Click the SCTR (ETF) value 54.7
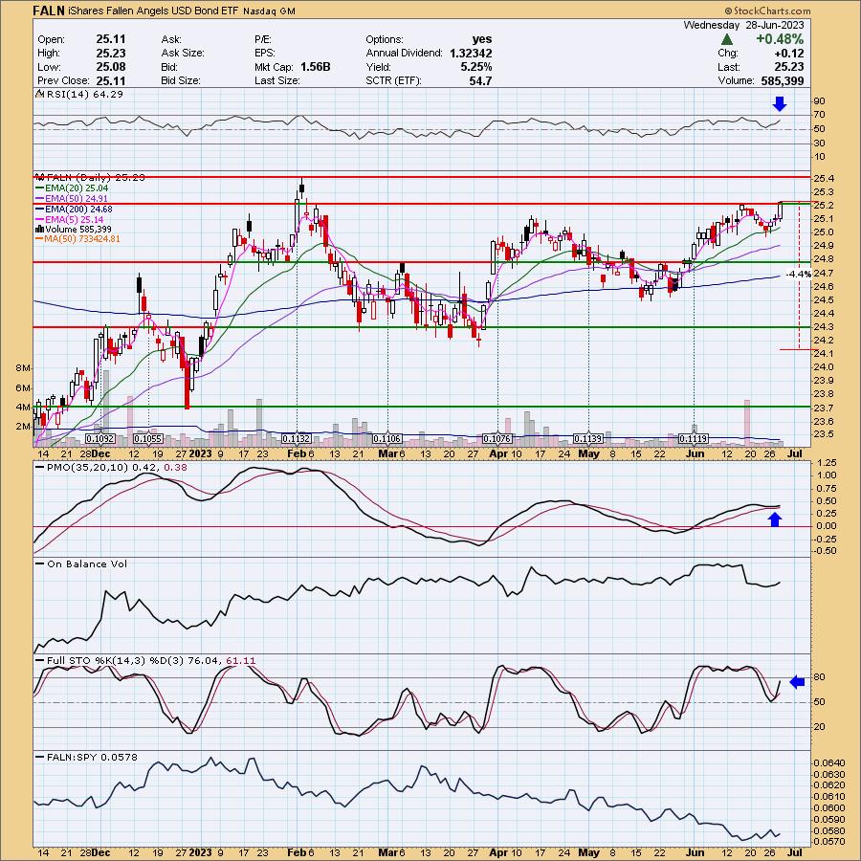 tap(481, 80)
